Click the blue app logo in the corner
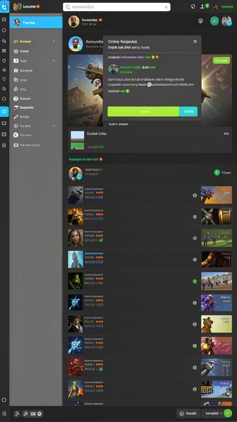 pyautogui.click(x=5, y=7)
